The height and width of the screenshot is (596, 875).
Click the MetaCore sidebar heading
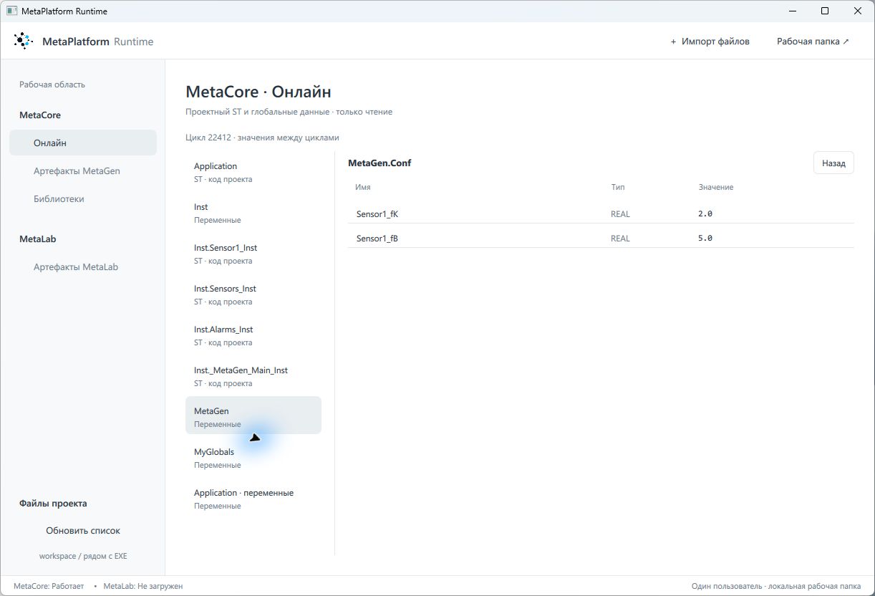[x=40, y=115]
